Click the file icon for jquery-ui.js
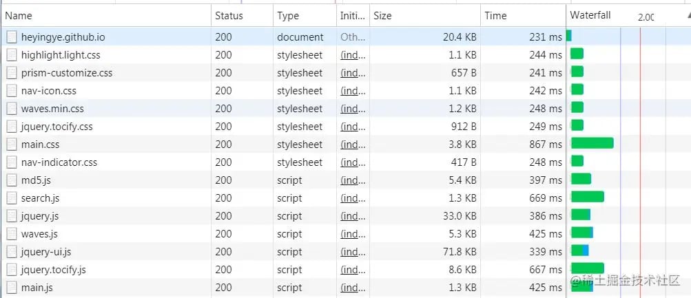 [x=12, y=252]
